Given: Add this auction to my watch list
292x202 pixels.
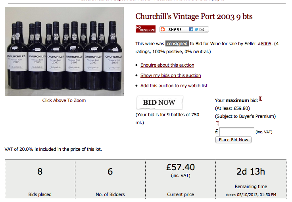Looking at the screenshot, I should click(174, 86).
